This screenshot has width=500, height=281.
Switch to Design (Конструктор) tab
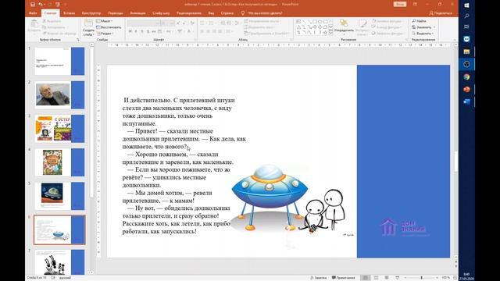pos(91,13)
